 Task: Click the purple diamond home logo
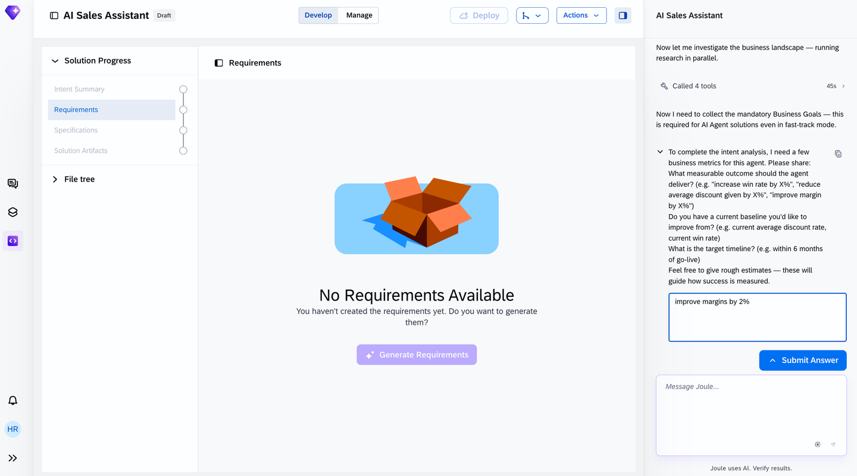pos(12,12)
